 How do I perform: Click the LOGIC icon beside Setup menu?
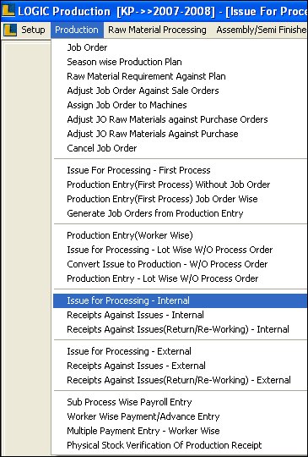point(10,30)
